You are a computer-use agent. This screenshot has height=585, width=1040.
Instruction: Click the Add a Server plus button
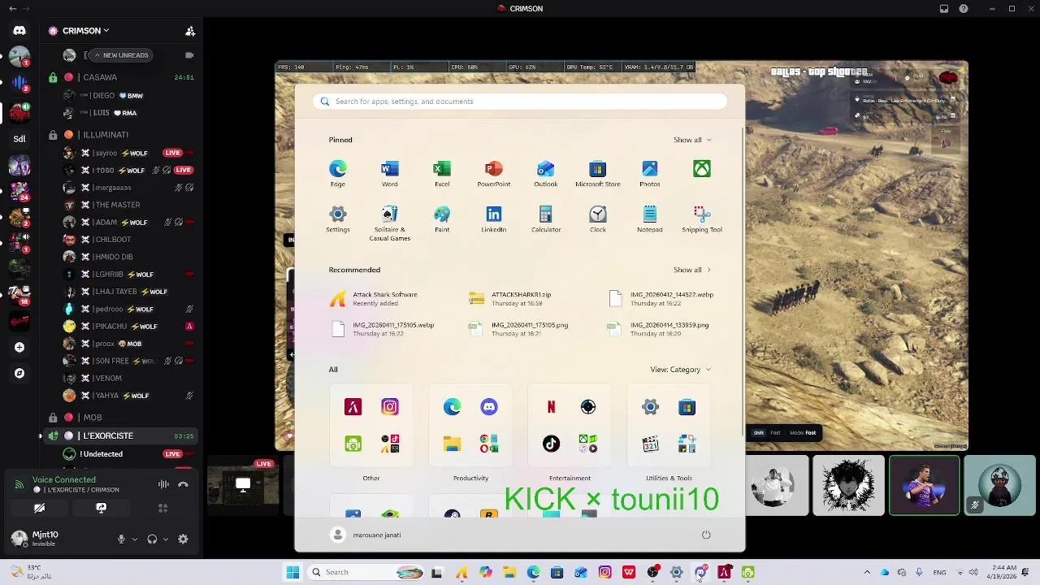pyautogui.click(x=19, y=347)
